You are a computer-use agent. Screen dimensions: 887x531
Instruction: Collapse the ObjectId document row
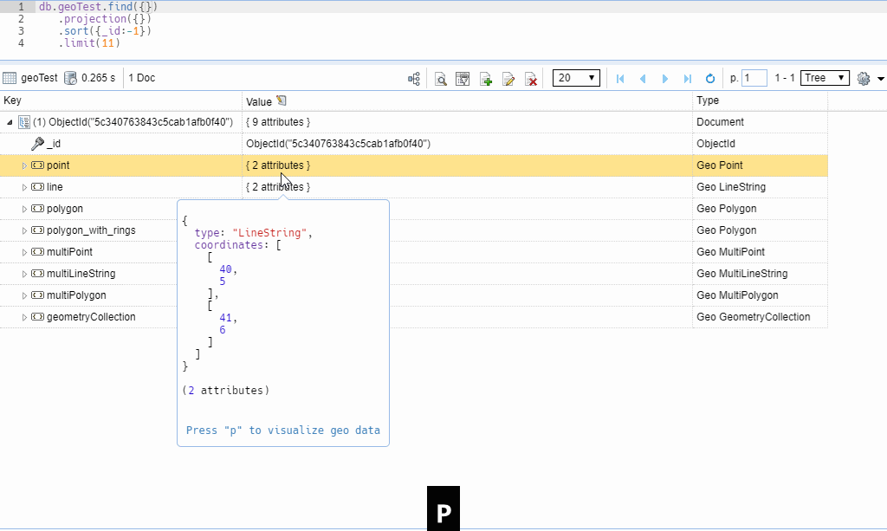[x=10, y=122]
